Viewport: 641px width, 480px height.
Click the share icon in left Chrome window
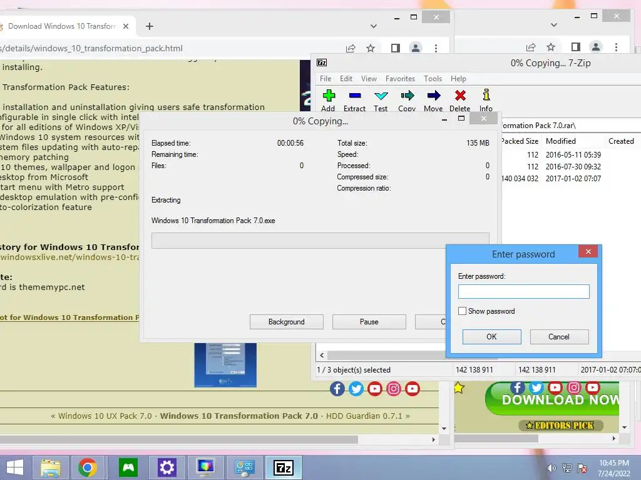click(x=351, y=48)
